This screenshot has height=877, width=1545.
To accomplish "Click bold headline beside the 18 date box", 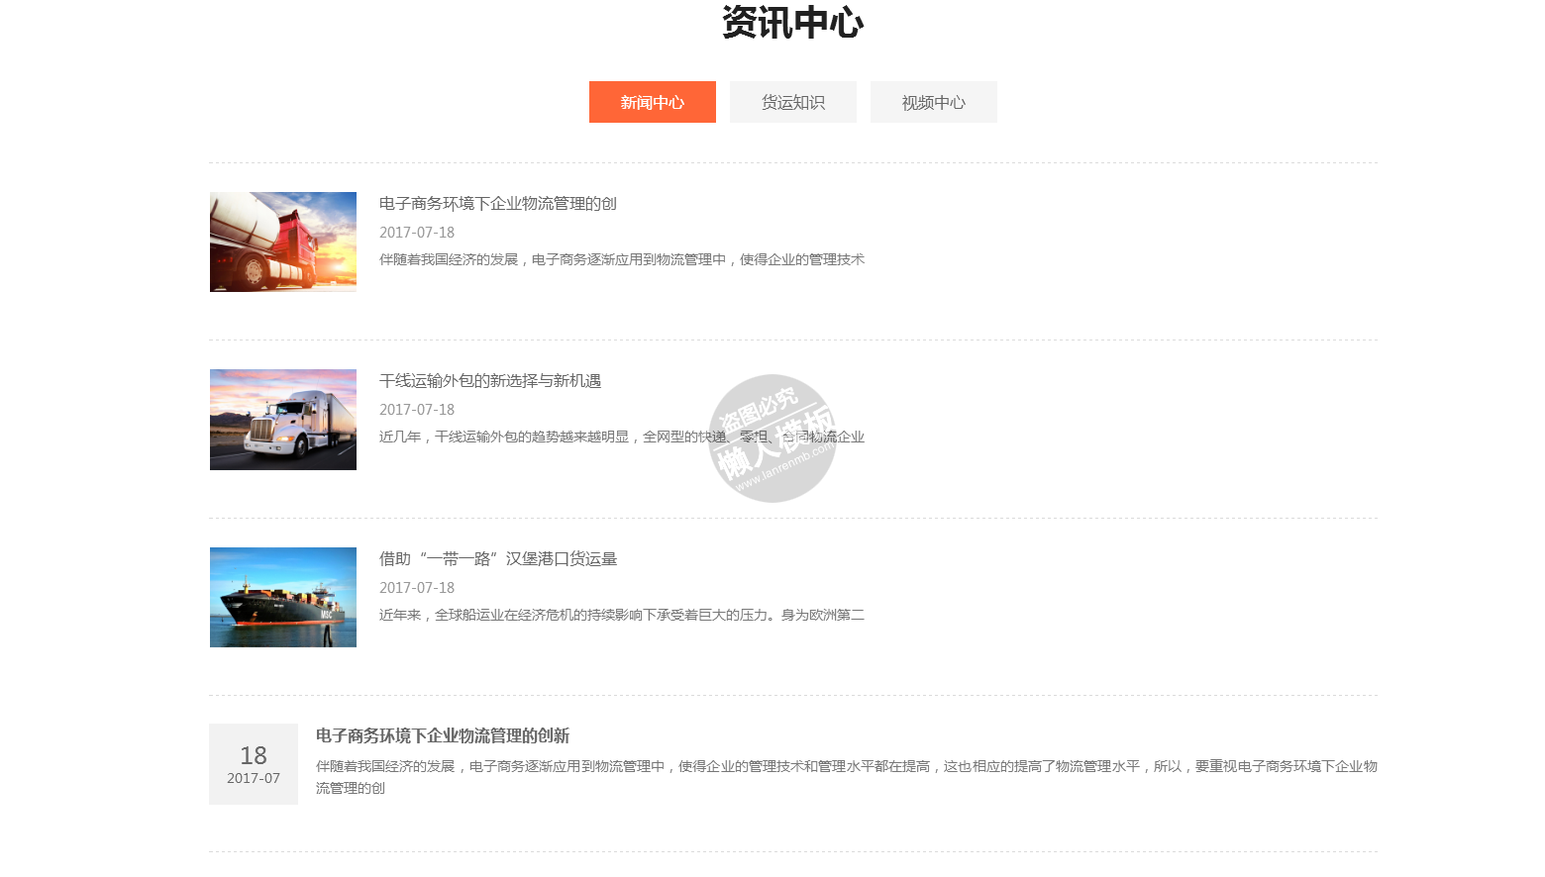I will [x=442, y=735].
